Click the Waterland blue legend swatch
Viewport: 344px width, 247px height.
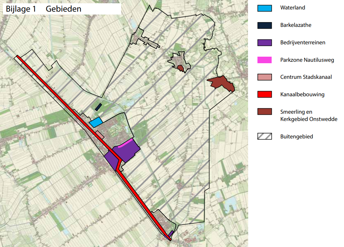(x=265, y=8)
